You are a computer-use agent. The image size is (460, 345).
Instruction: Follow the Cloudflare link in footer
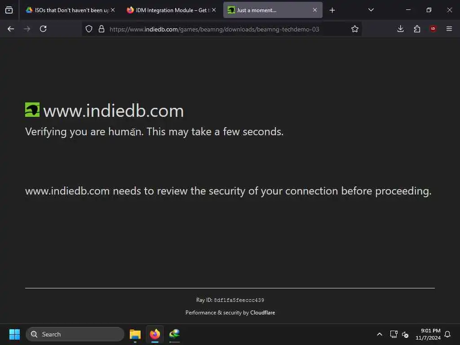262,313
